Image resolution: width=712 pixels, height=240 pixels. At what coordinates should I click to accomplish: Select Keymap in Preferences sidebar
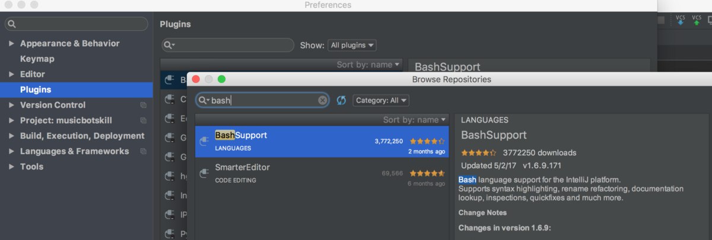pos(37,59)
